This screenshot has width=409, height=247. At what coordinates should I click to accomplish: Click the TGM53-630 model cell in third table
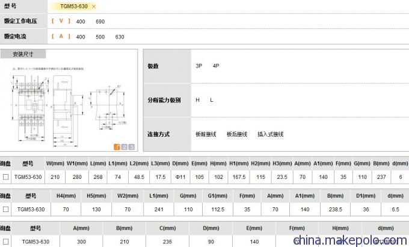pyautogui.click(x=35, y=242)
